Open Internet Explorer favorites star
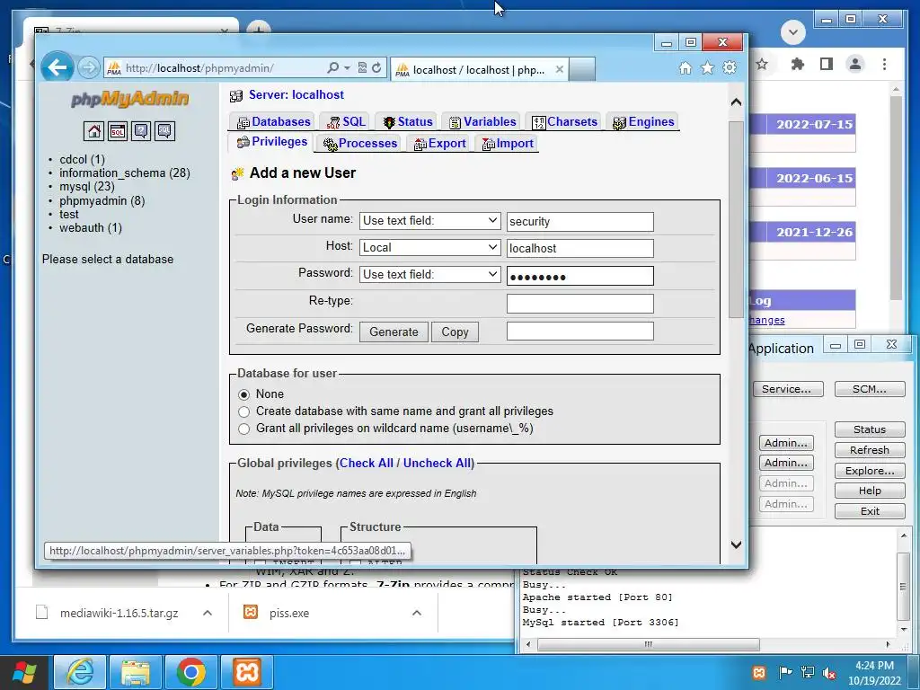 (x=708, y=68)
